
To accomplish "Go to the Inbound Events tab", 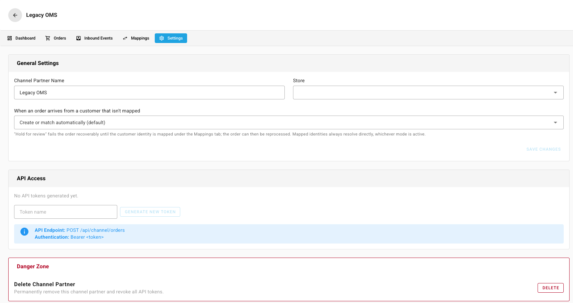I will (94, 38).
